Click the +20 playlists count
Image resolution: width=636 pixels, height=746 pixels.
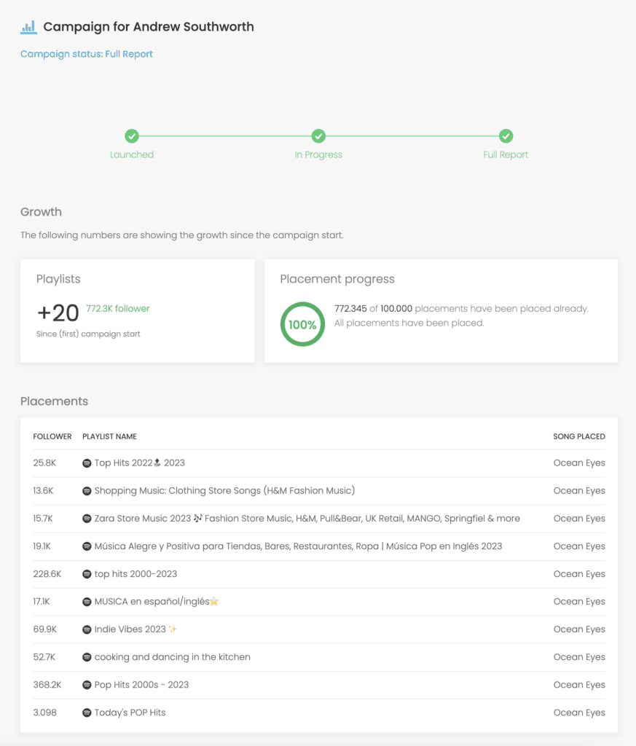click(58, 313)
